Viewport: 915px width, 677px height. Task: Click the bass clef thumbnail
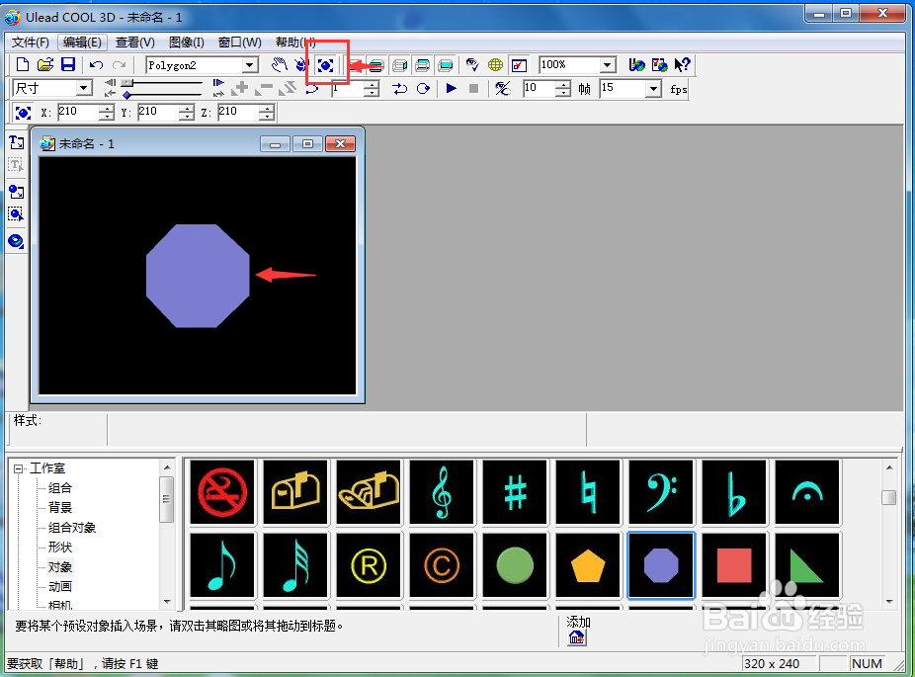pyautogui.click(x=661, y=492)
